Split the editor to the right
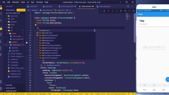This screenshot has height=95, width=169. coord(128,6)
